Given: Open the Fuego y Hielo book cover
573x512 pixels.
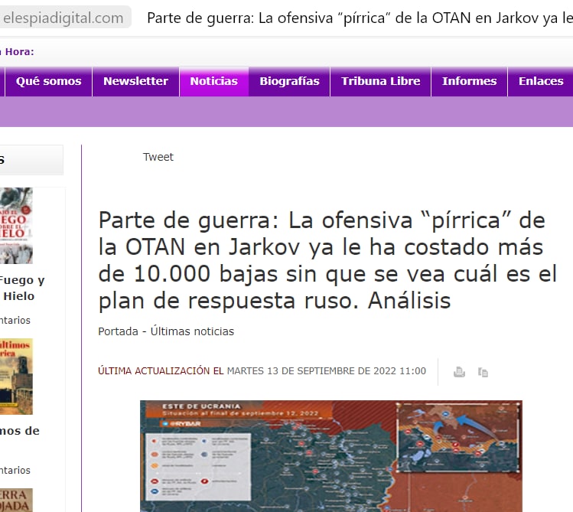Looking at the screenshot, I should [x=16, y=226].
